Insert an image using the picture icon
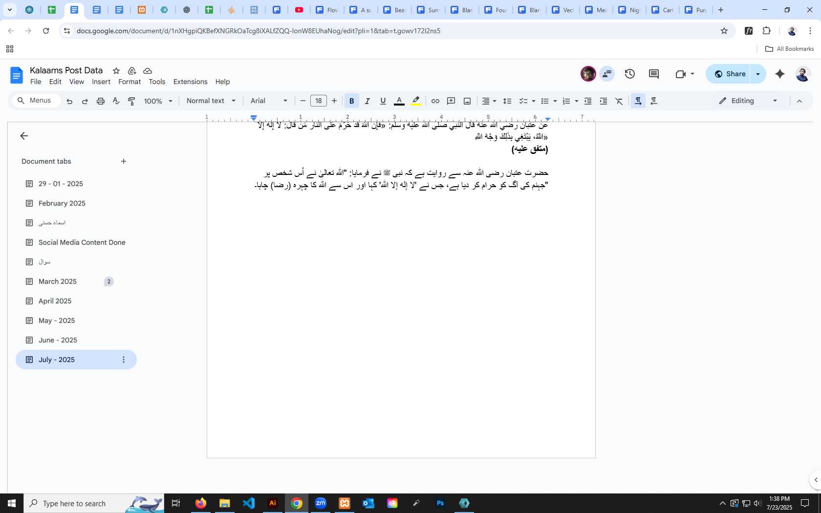 467,101
